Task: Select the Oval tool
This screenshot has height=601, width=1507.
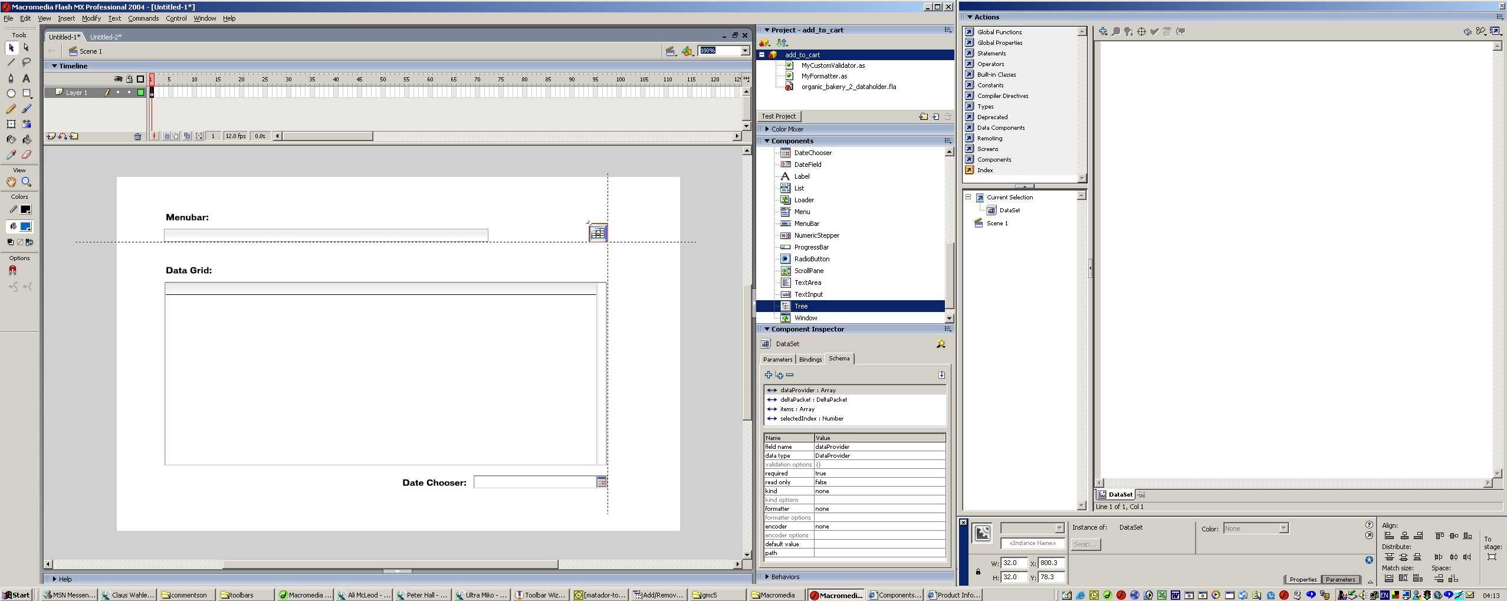Action: (x=11, y=93)
